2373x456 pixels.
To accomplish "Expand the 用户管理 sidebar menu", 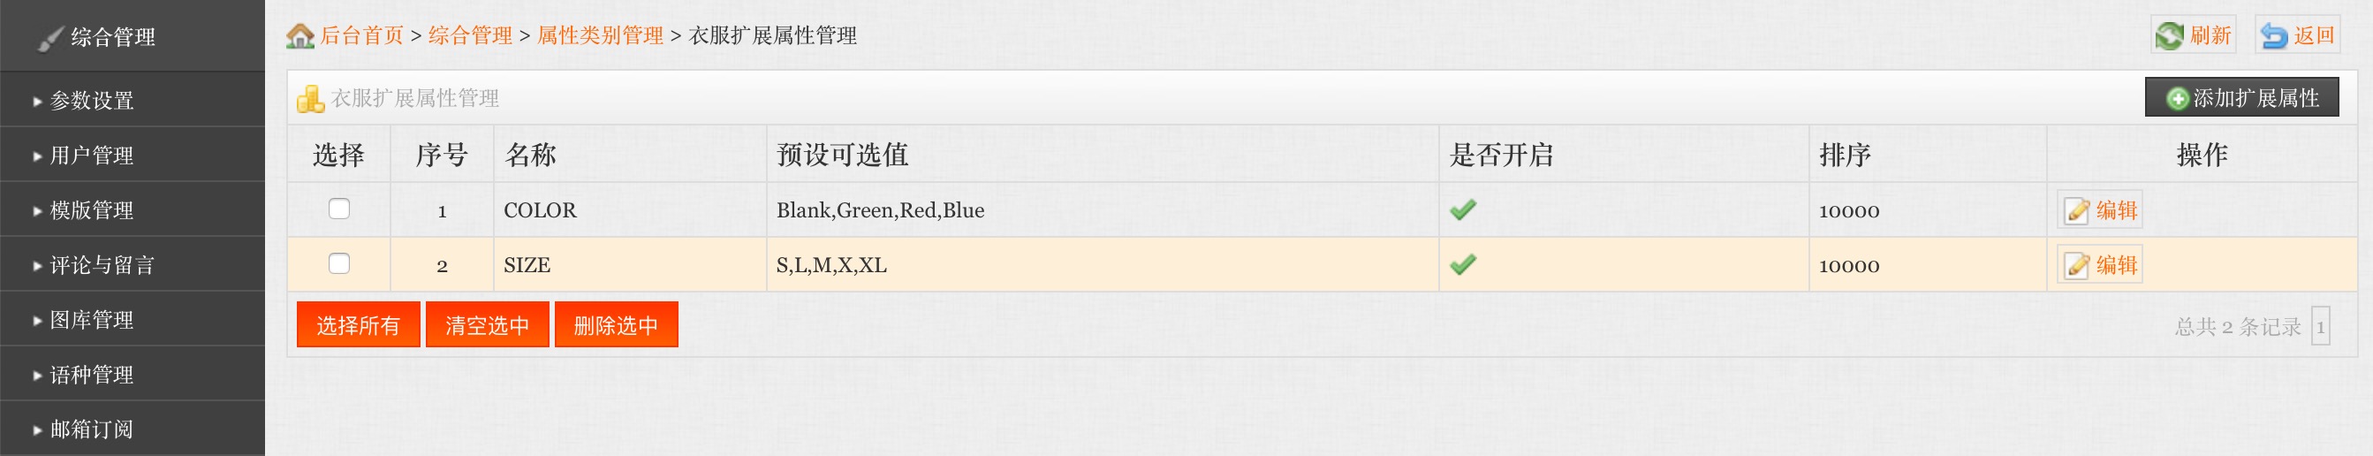I will (x=91, y=156).
